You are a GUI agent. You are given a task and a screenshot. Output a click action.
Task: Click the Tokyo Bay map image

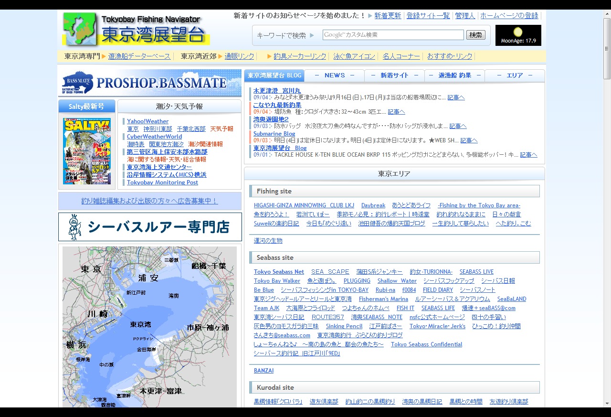point(149,327)
